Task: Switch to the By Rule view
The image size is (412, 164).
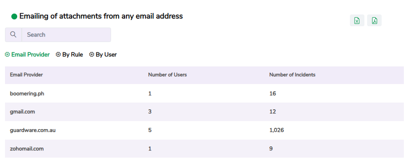Action: 73,55
